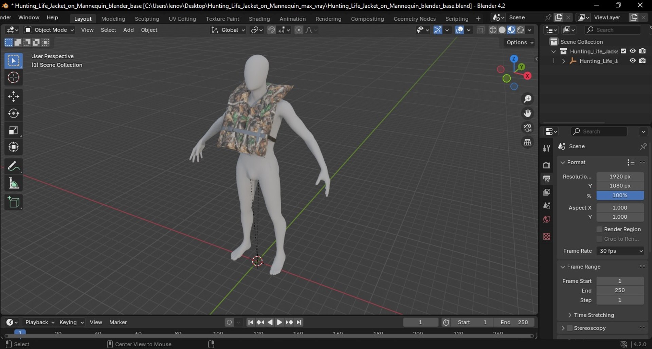The width and height of the screenshot is (652, 349).
Task: Collapse the Frame Range panel
Action: click(x=563, y=267)
